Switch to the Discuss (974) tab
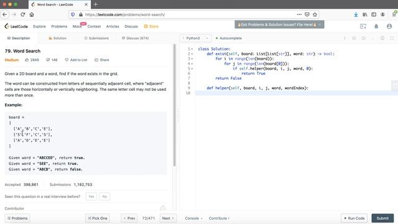 [x=136, y=38]
